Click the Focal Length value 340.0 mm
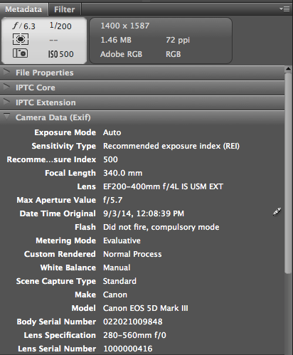Viewport: 293px width, 355px height. [x=123, y=173]
